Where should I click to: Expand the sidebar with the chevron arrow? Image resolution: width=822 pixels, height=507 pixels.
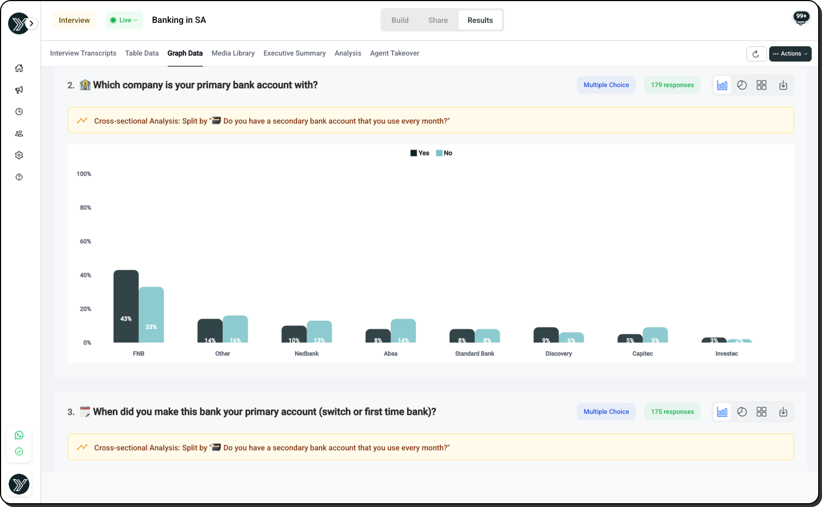[32, 23]
